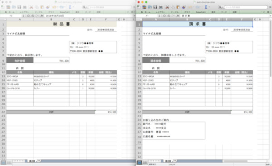This screenshot has height=166, width=272.
Task: Click the function fx button in the invoice formula bar
Action: [x=178, y=16]
